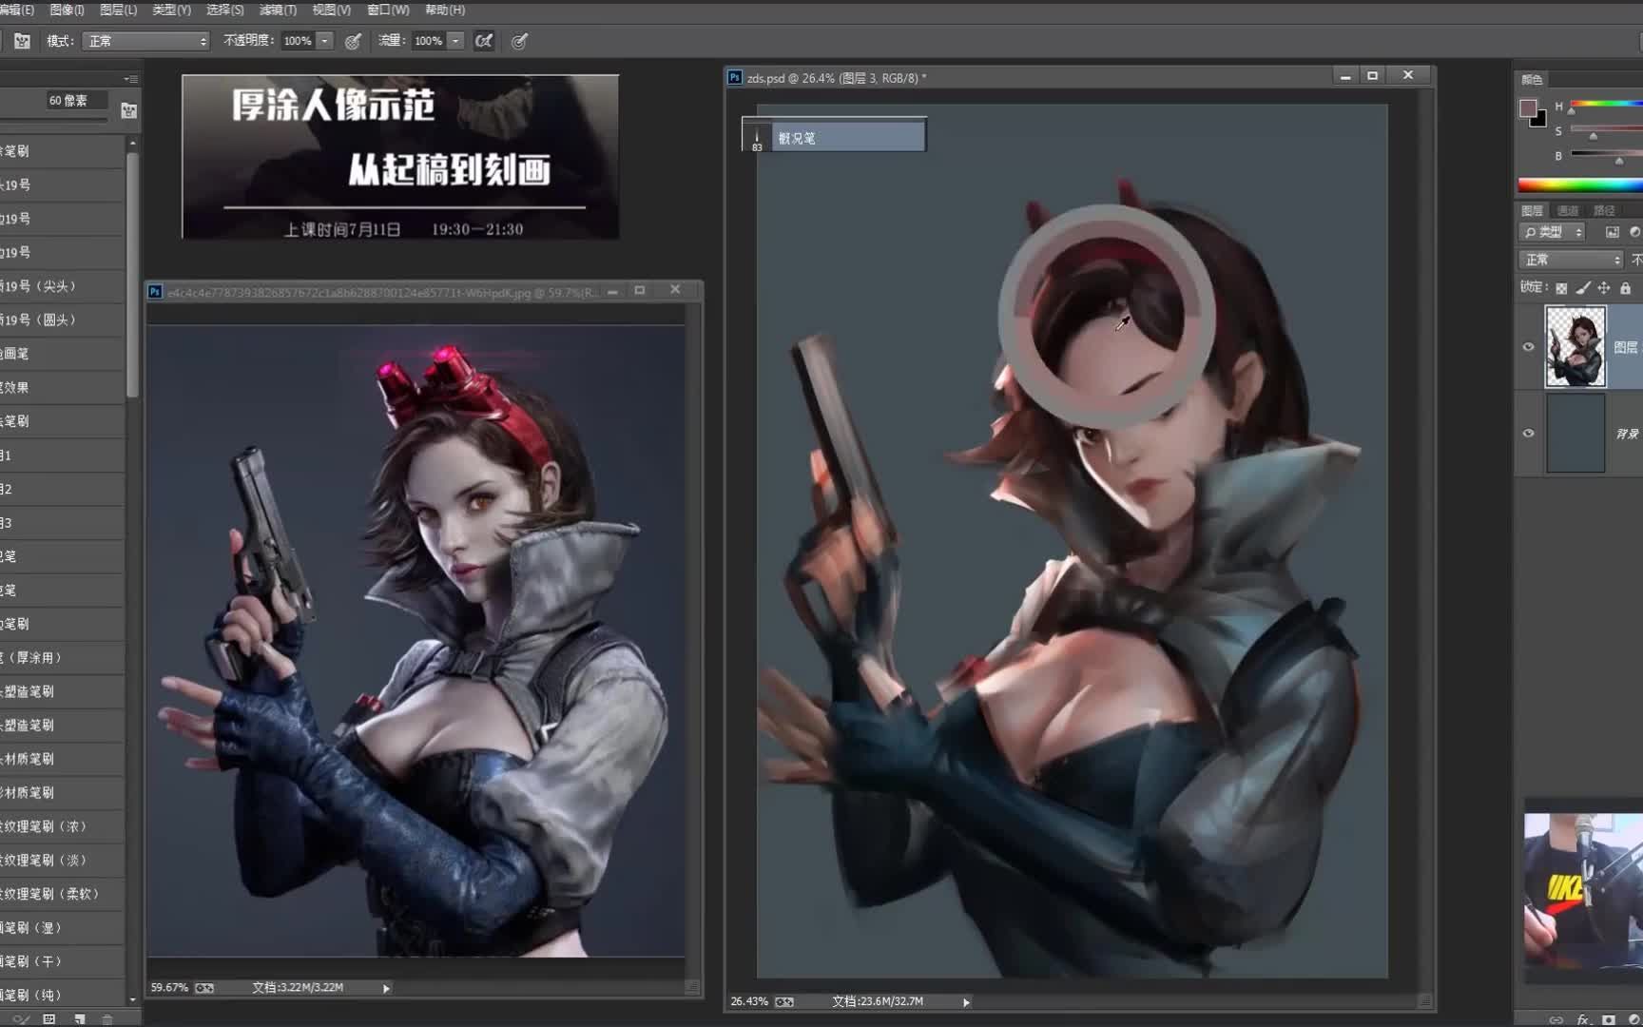The width and height of the screenshot is (1643, 1027).
Task: Switch to the 颜色 color panel tab
Action: 1532,80
